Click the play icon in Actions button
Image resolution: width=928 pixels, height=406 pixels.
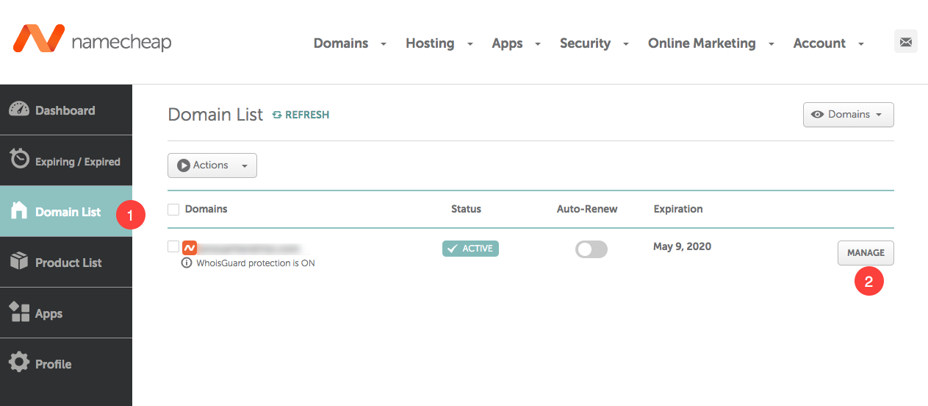184,165
